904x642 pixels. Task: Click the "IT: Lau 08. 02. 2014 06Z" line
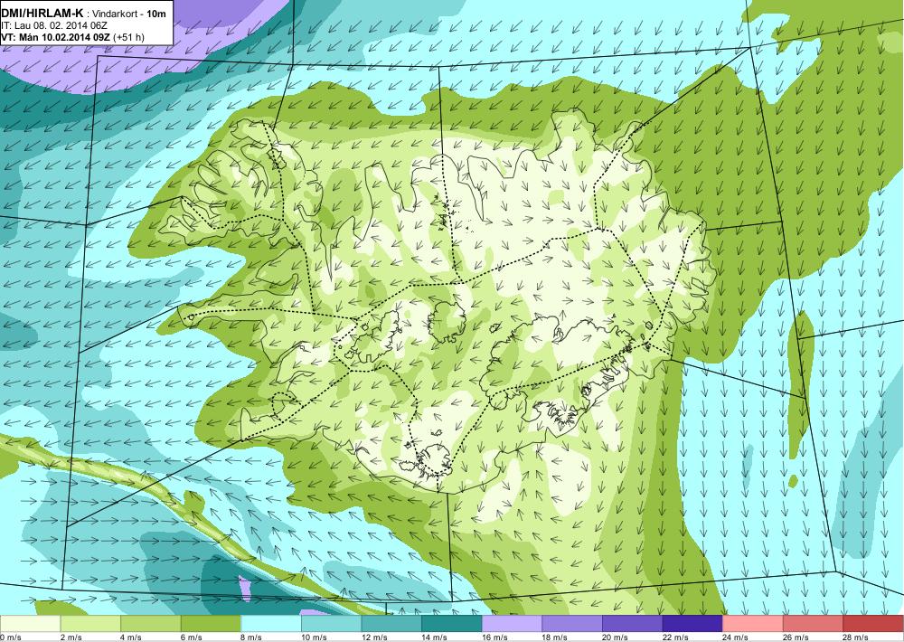pos(54,26)
